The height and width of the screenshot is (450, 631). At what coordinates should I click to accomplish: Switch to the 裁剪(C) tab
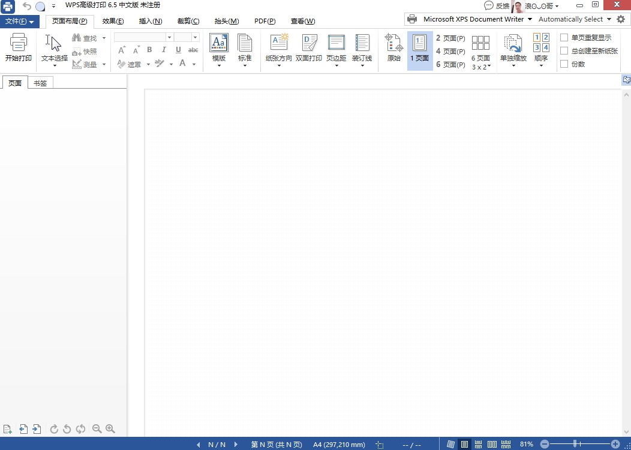pyautogui.click(x=188, y=22)
